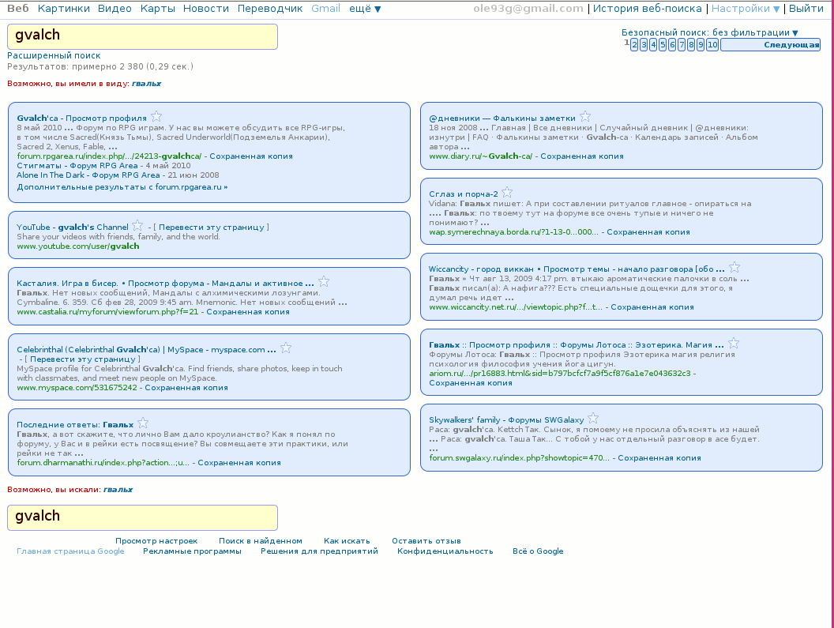
Task: Translate the YouTube result page
Action: 211,228
